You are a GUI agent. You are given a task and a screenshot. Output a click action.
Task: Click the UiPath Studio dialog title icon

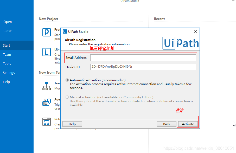[x=65, y=31]
